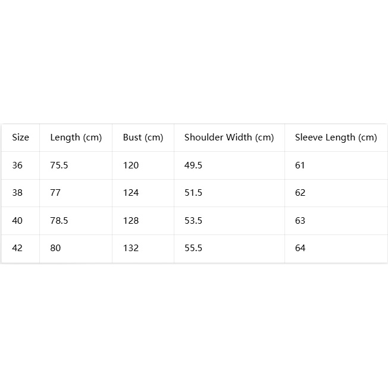Select shoulder width value 53.5

point(193,220)
